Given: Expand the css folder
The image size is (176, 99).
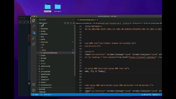Looking at the screenshot, I should coord(56,45).
